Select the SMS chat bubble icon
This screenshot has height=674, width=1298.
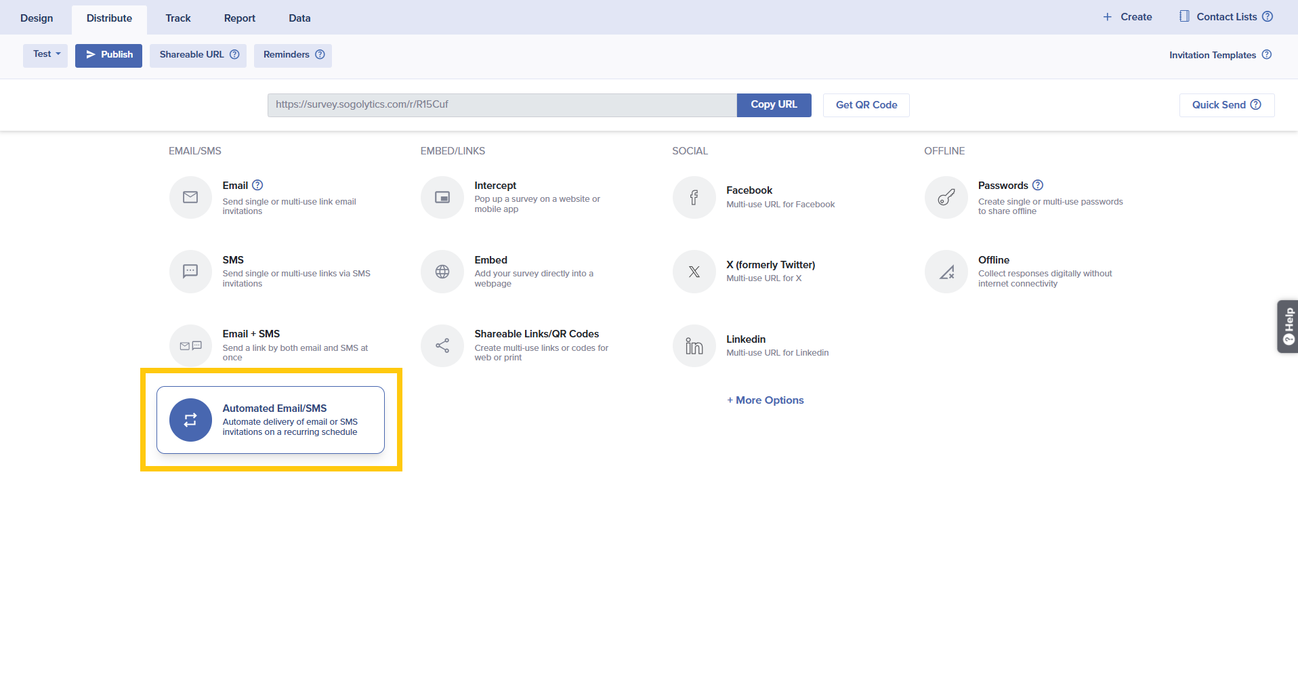pos(190,272)
